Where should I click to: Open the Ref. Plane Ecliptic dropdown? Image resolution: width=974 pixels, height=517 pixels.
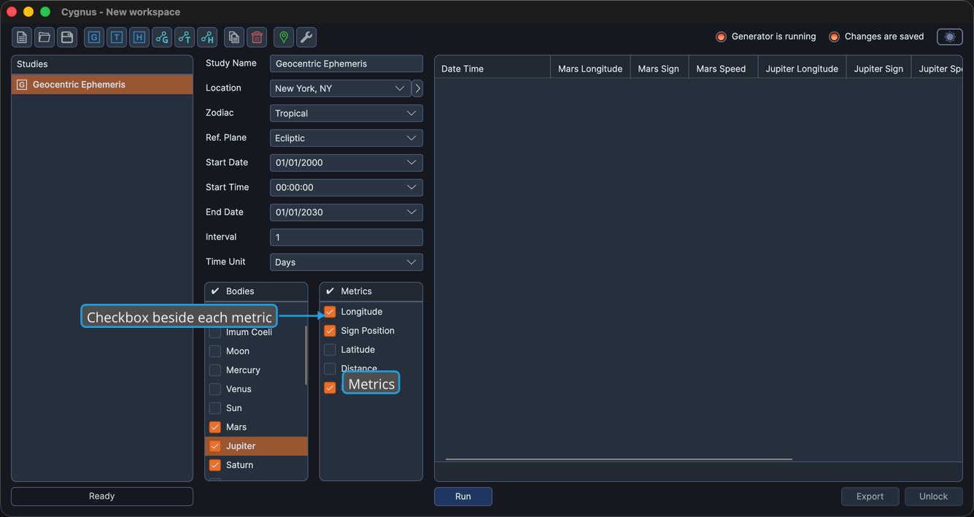(346, 138)
